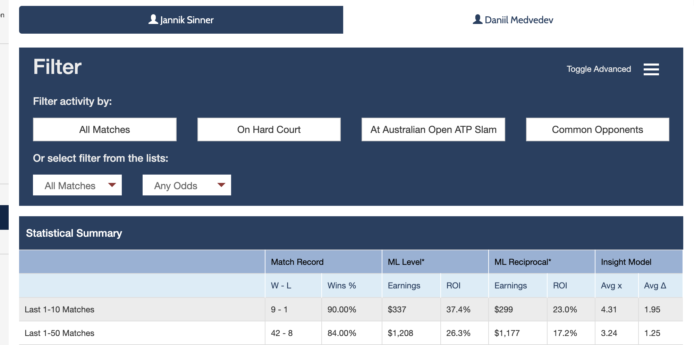Click the Filter heading
694x345 pixels.
coord(57,67)
